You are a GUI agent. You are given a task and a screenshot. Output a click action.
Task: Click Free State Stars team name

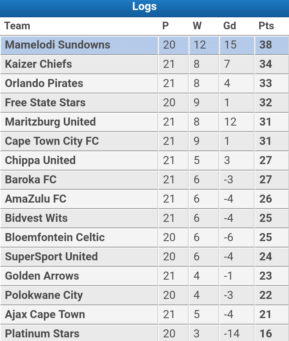coord(45,103)
